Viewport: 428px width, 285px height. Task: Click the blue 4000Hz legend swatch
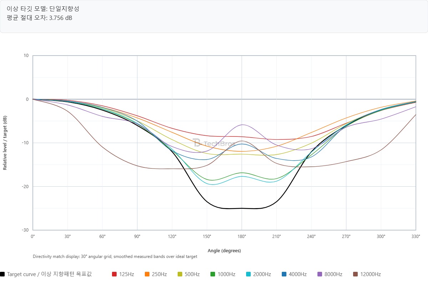[x=284, y=274]
